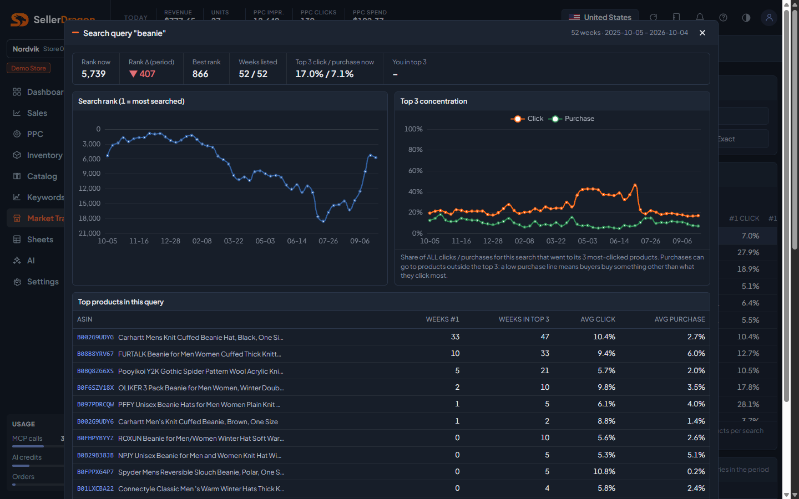Click the AI credits usage progress bar
The height and width of the screenshot is (499, 799).
pyautogui.click(x=38, y=466)
